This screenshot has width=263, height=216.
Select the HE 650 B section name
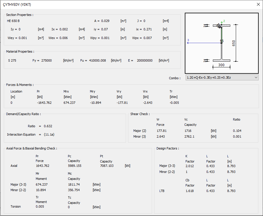(13, 21)
